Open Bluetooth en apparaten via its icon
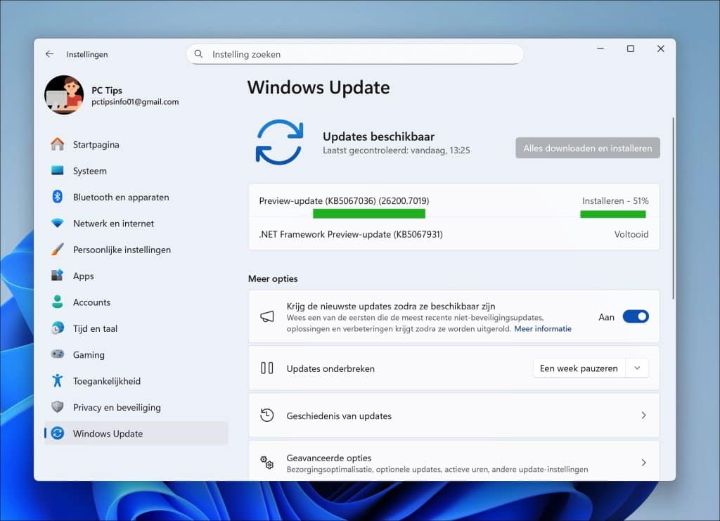Image resolution: width=720 pixels, height=521 pixels. click(x=58, y=198)
